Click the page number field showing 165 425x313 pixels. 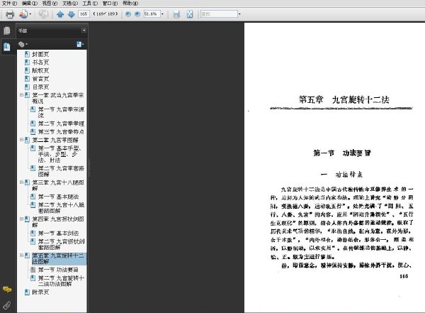pyautogui.click(x=84, y=14)
